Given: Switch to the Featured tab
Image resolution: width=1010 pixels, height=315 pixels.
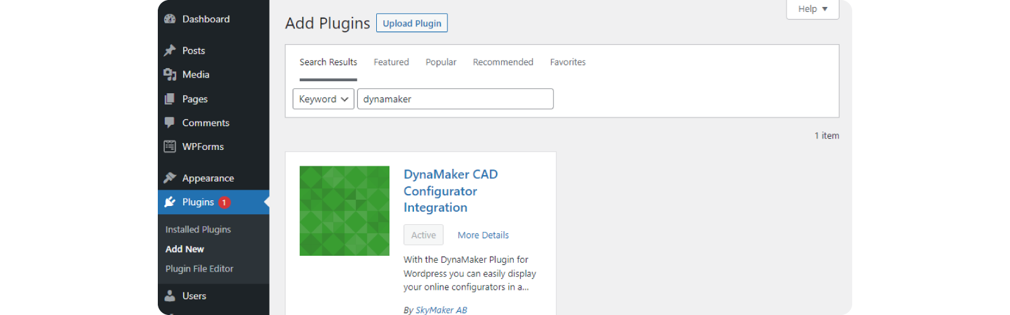Looking at the screenshot, I should (x=391, y=62).
